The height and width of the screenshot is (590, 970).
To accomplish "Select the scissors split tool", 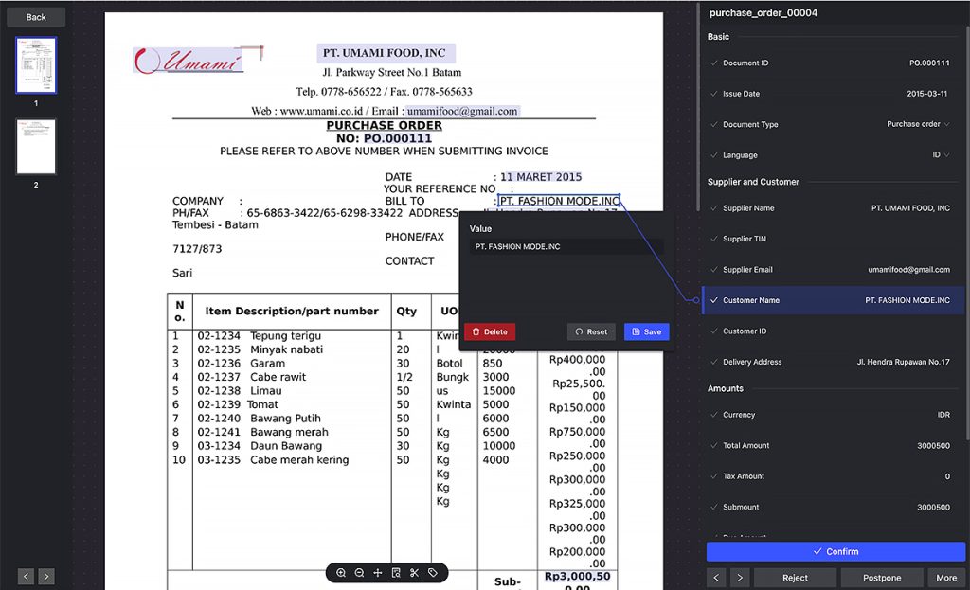I will pyautogui.click(x=415, y=573).
